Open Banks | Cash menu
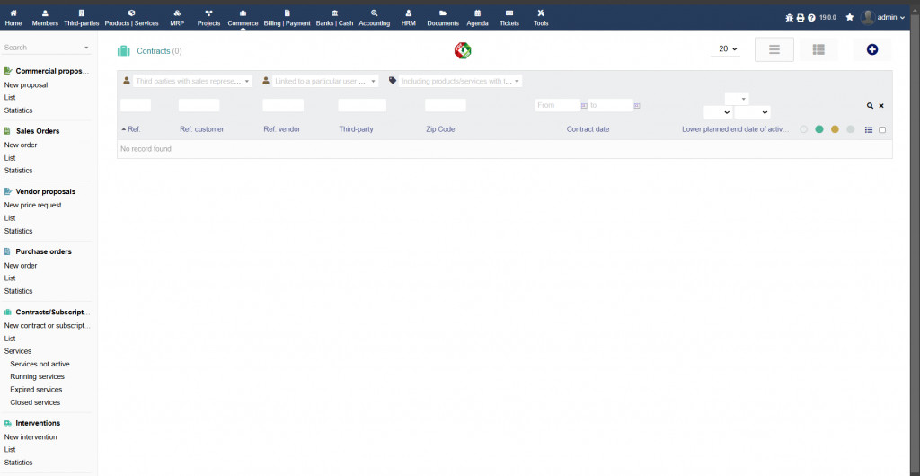 pos(334,17)
